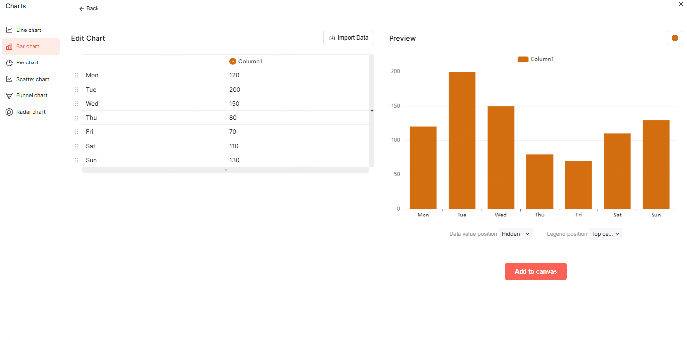Click the Column1 legend above the preview
Image resolution: width=687 pixels, height=340 pixels.
coord(535,59)
